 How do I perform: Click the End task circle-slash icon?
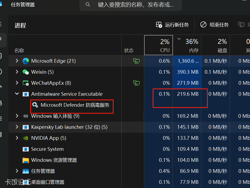(203, 25)
